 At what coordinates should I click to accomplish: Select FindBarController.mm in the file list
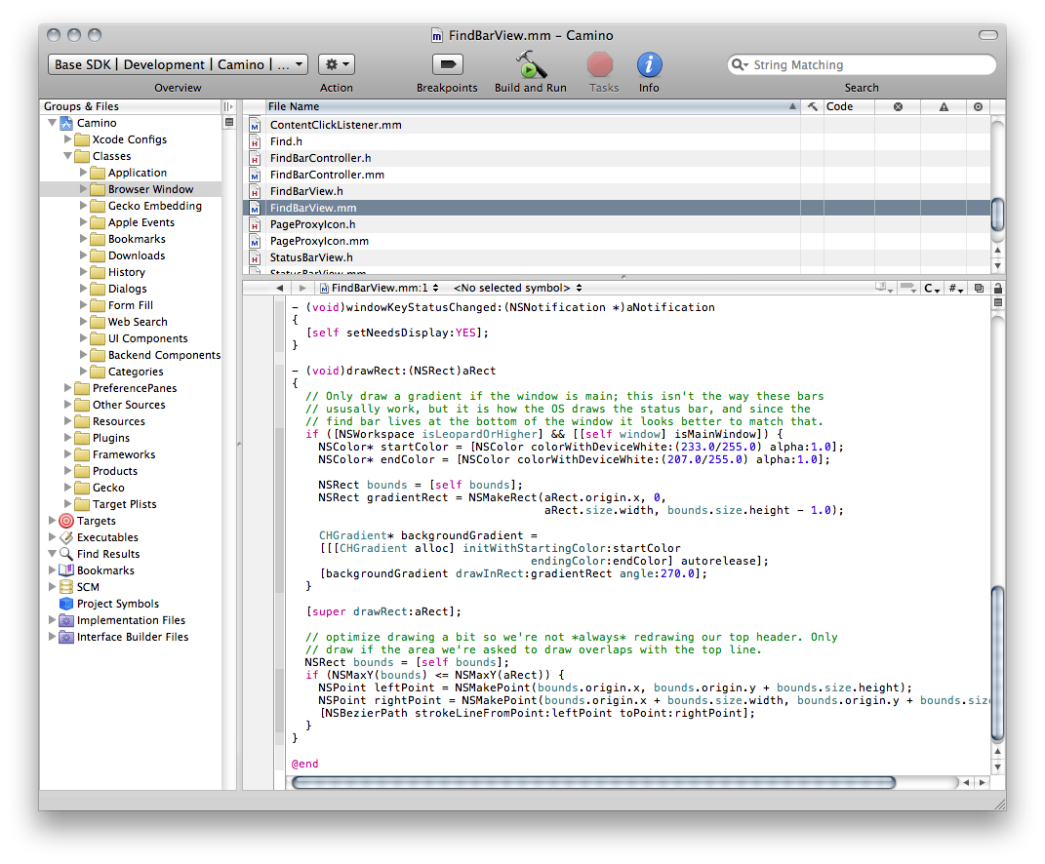point(327,175)
